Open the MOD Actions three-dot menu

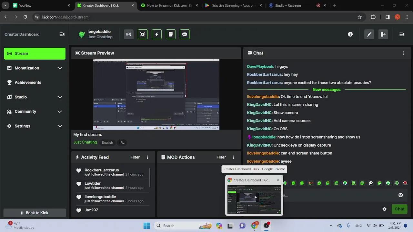(233, 157)
